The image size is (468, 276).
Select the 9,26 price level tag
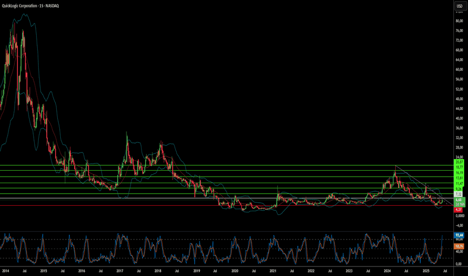(458, 189)
